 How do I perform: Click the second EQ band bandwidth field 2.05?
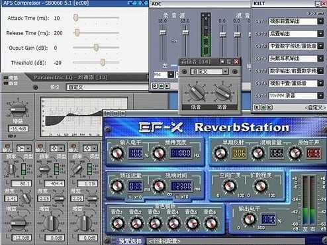[x=44, y=199]
